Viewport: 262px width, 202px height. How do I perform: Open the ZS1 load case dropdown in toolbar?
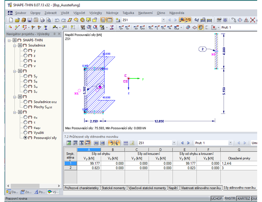point(163,20)
